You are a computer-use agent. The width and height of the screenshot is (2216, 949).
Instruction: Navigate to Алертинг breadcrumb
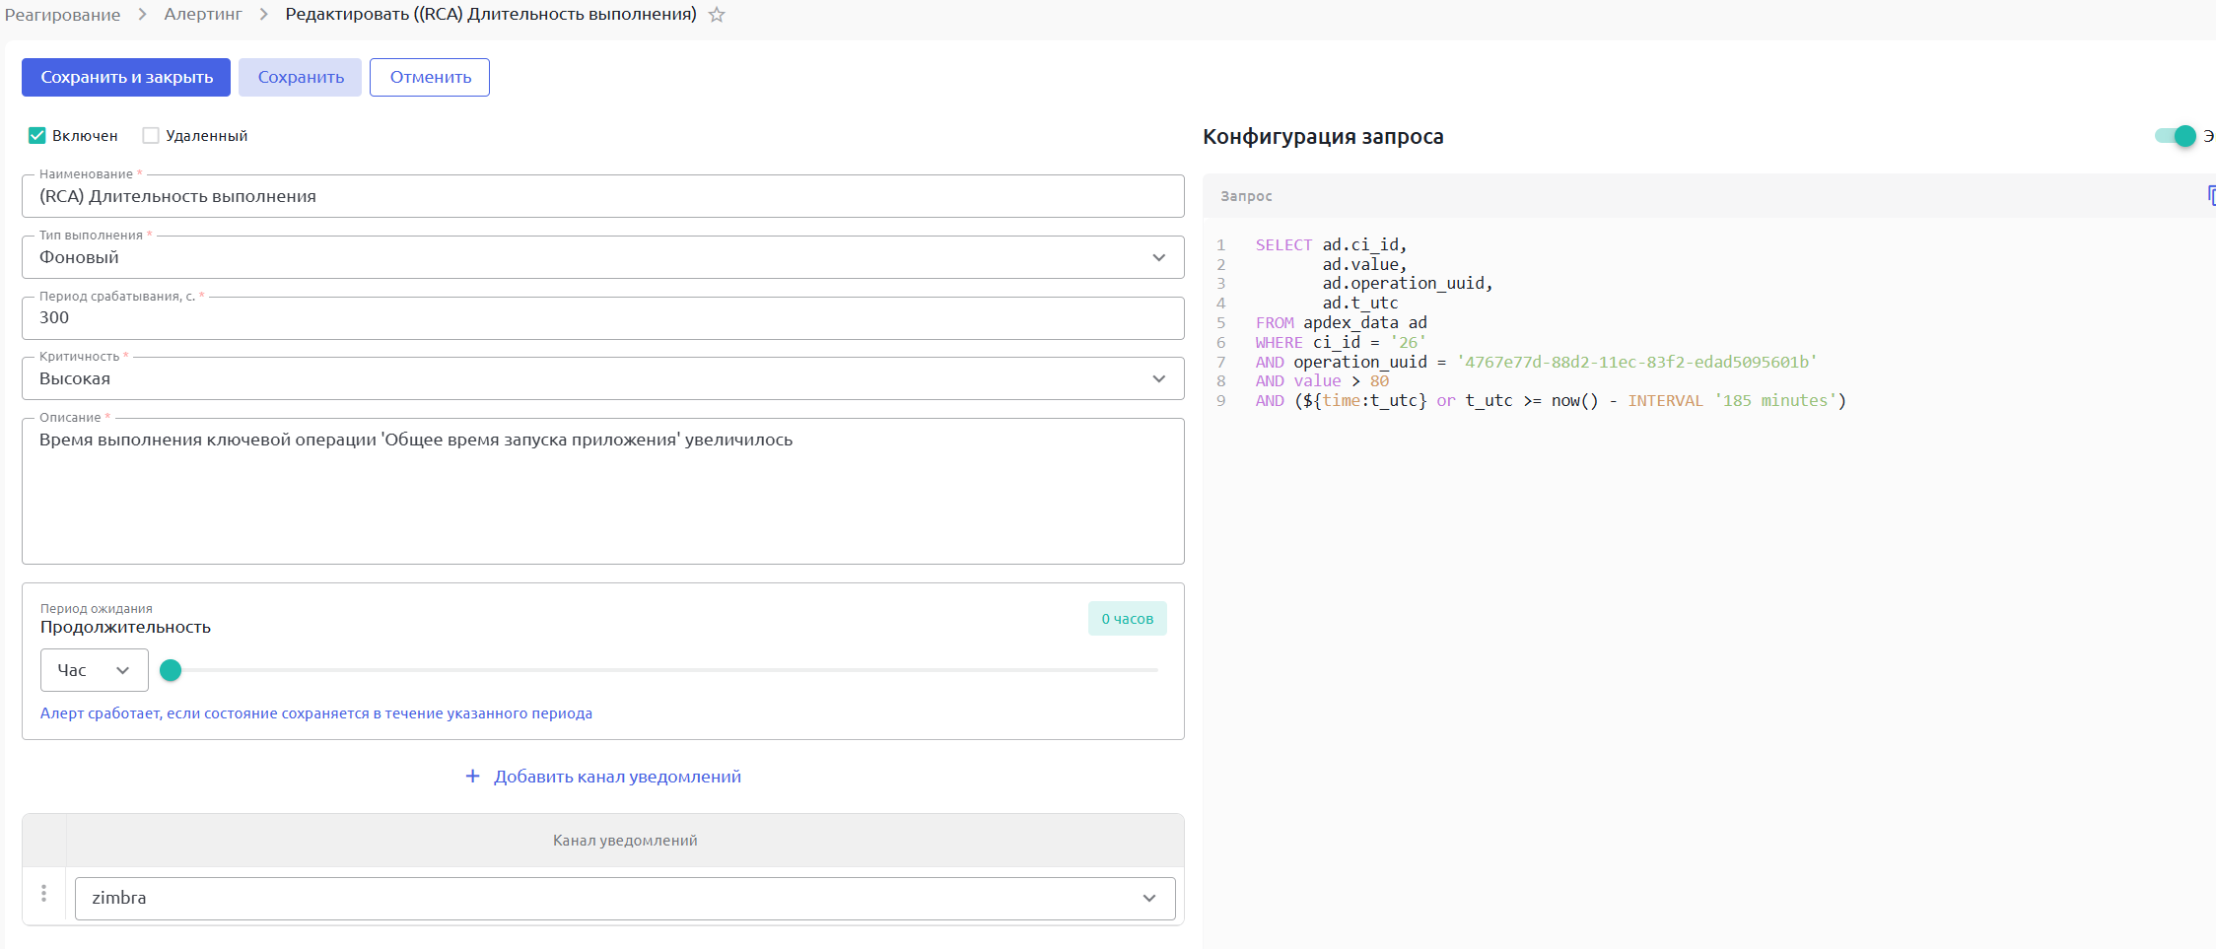pos(203,15)
